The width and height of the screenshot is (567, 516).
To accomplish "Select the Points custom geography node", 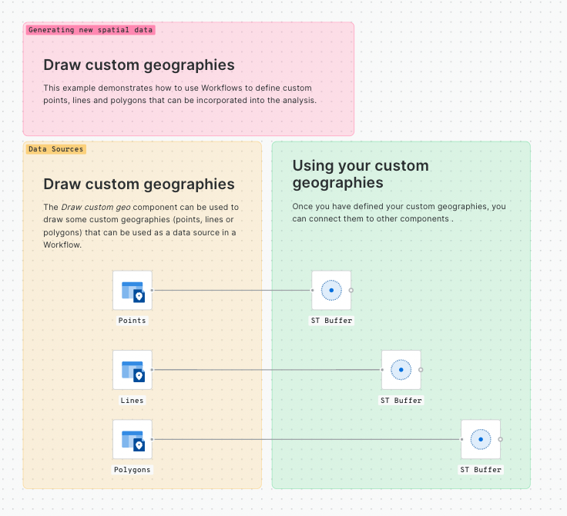I will [x=133, y=291].
